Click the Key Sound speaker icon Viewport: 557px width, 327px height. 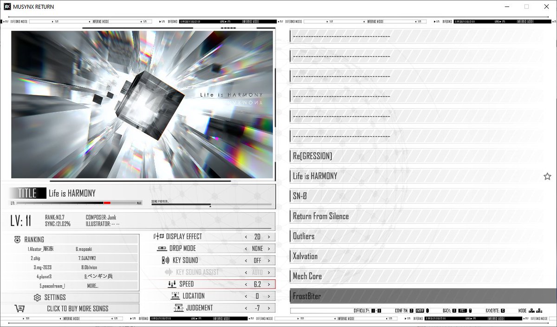coord(166,260)
